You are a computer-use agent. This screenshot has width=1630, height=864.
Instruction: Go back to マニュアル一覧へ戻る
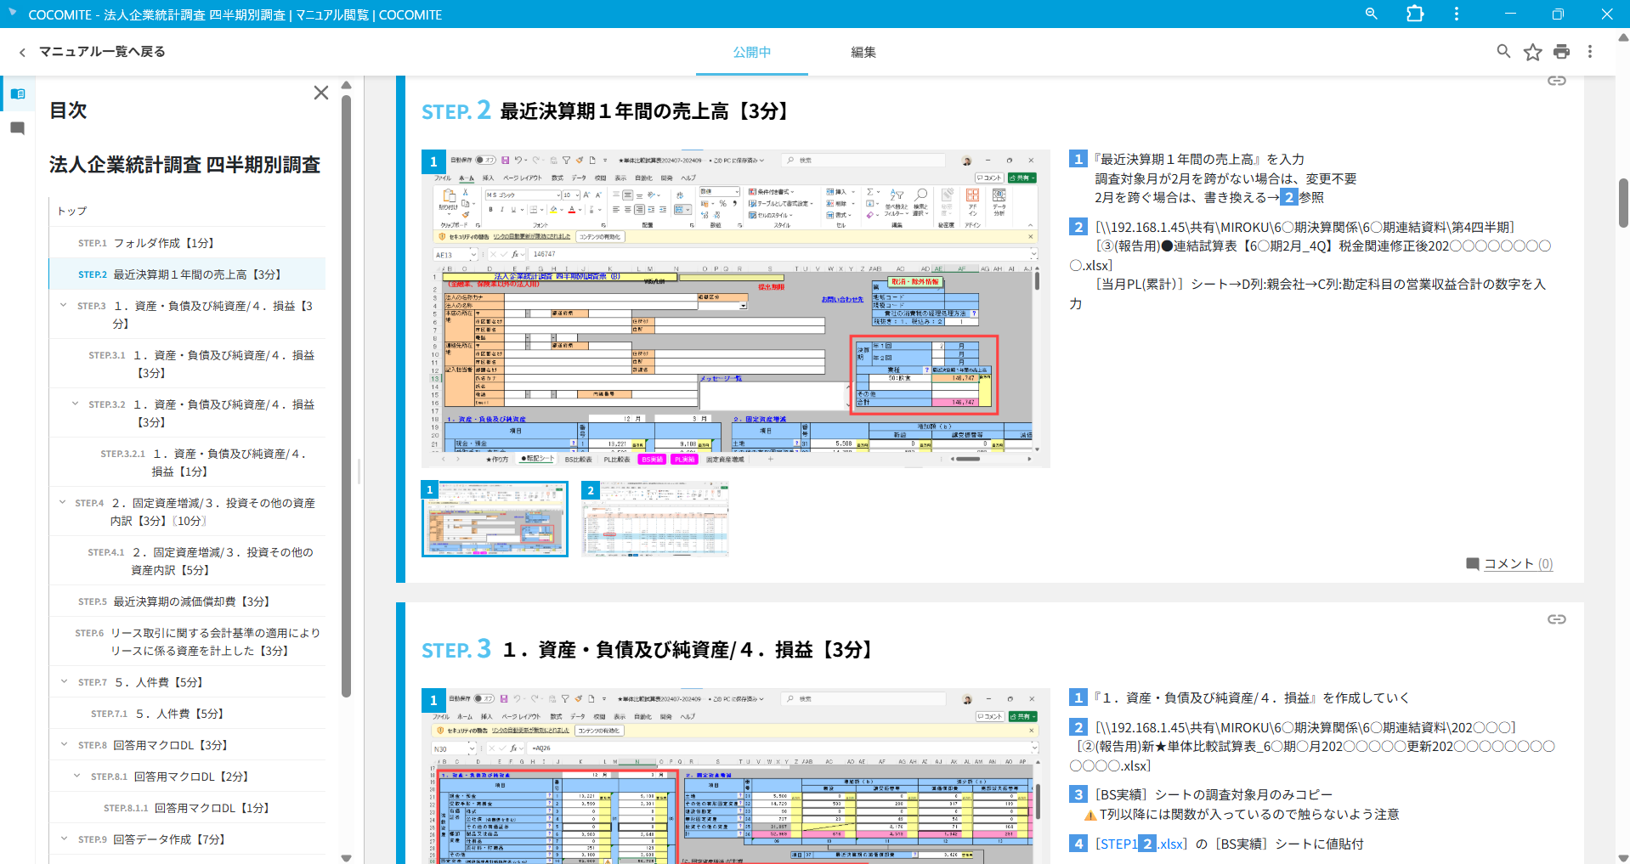coord(92,52)
